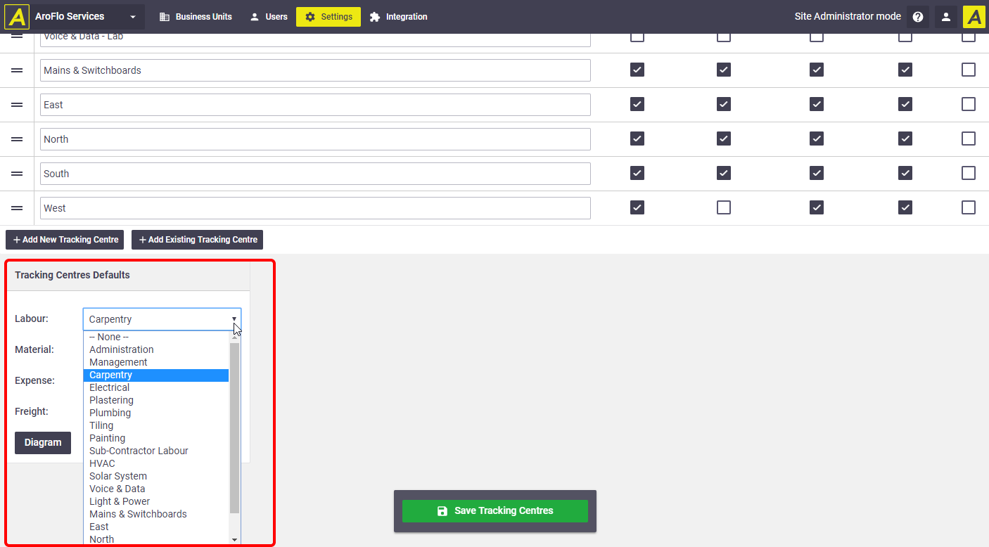Screen dimensions: 989x547
Task: Open the Integration menu
Action: (398, 17)
